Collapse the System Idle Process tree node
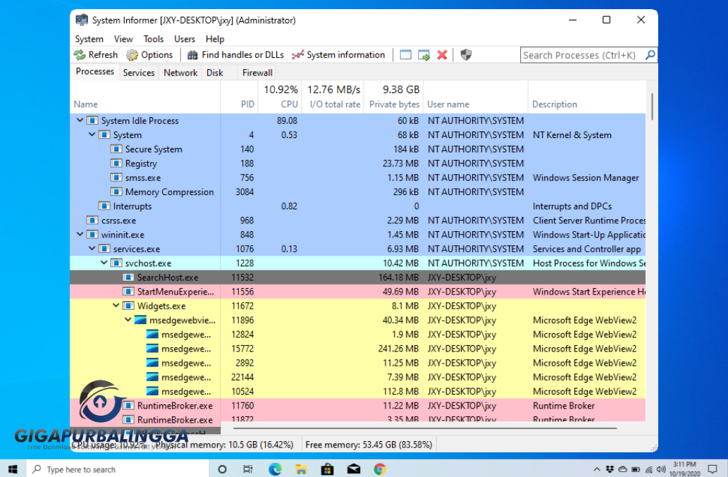The width and height of the screenshot is (728, 477). 80,120
